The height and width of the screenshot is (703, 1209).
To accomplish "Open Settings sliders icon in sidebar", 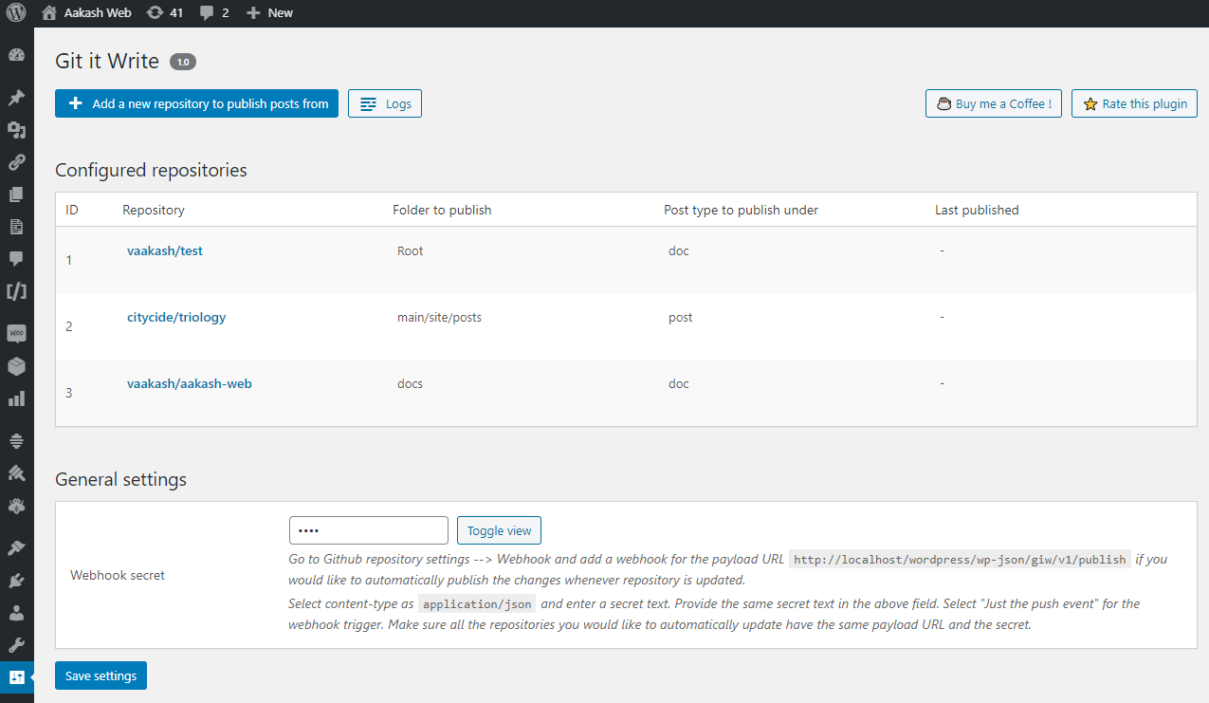I will [x=16, y=677].
